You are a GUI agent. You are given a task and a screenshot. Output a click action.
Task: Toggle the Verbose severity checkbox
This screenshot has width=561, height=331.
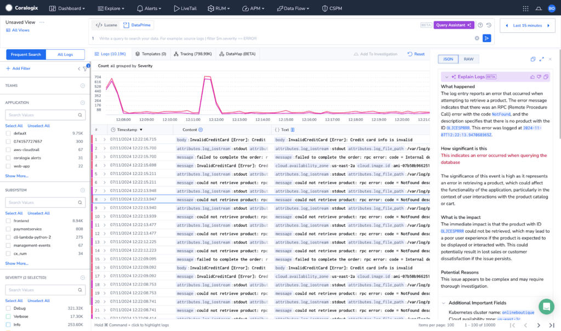tap(8, 316)
